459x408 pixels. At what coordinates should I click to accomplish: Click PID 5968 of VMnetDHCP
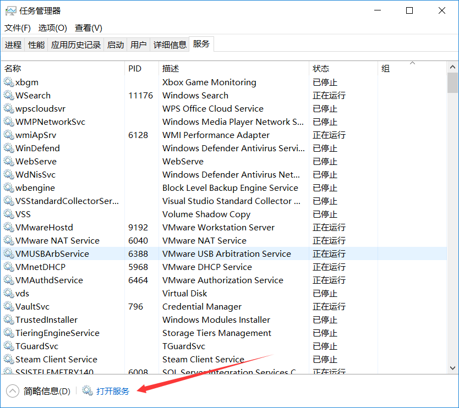pos(138,267)
